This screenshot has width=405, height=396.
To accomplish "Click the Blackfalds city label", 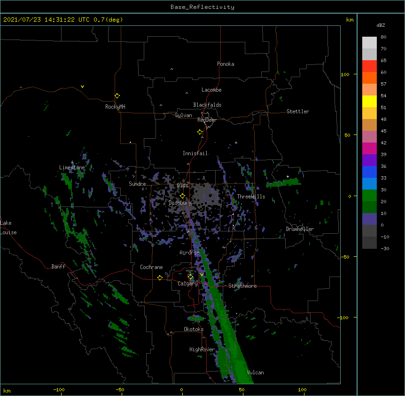I will pos(207,105).
